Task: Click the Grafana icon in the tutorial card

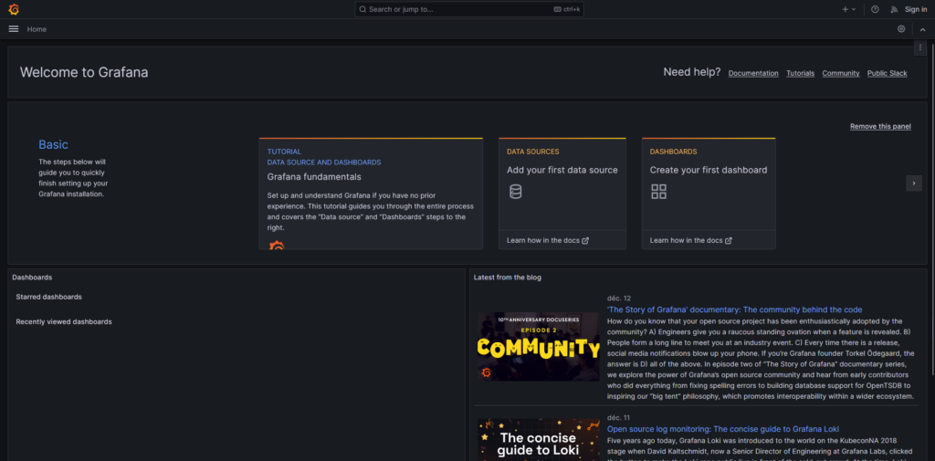Action: [277, 246]
